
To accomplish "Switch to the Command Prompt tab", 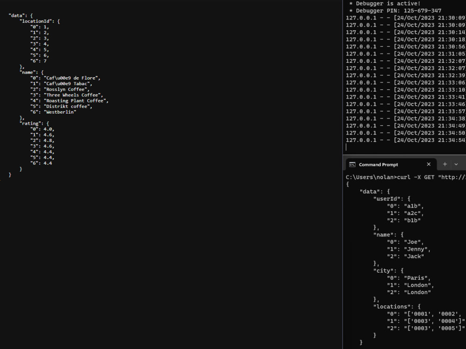I will pyautogui.click(x=377, y=164).
